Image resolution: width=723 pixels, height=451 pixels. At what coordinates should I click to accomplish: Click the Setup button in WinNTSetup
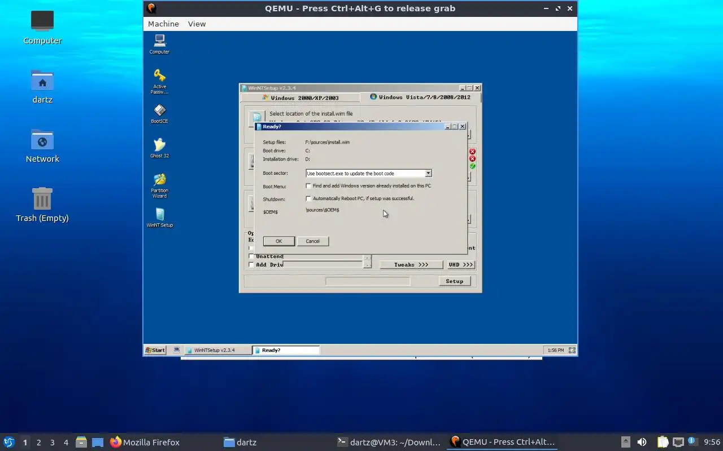pyautogui.click(x=455, y=281)
